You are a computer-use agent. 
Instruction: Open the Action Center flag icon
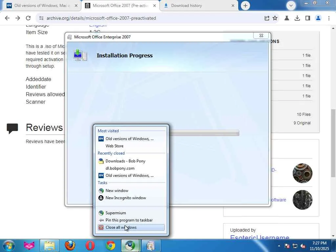(x=287, y=246)
